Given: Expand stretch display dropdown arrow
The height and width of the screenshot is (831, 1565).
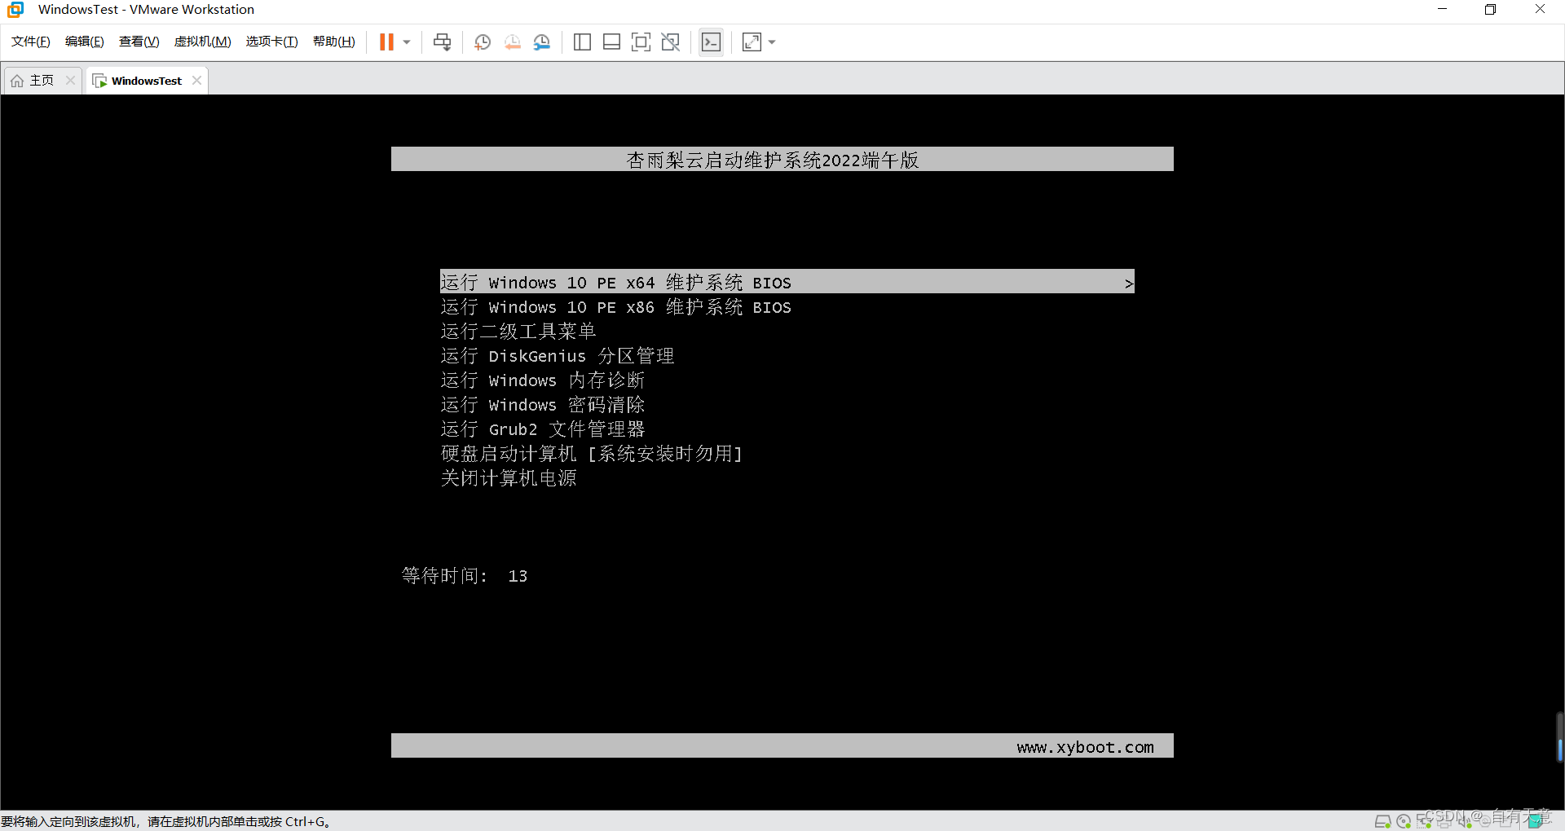Looking at the screenshot, I should pyautogui.click(x=772, y=42).
